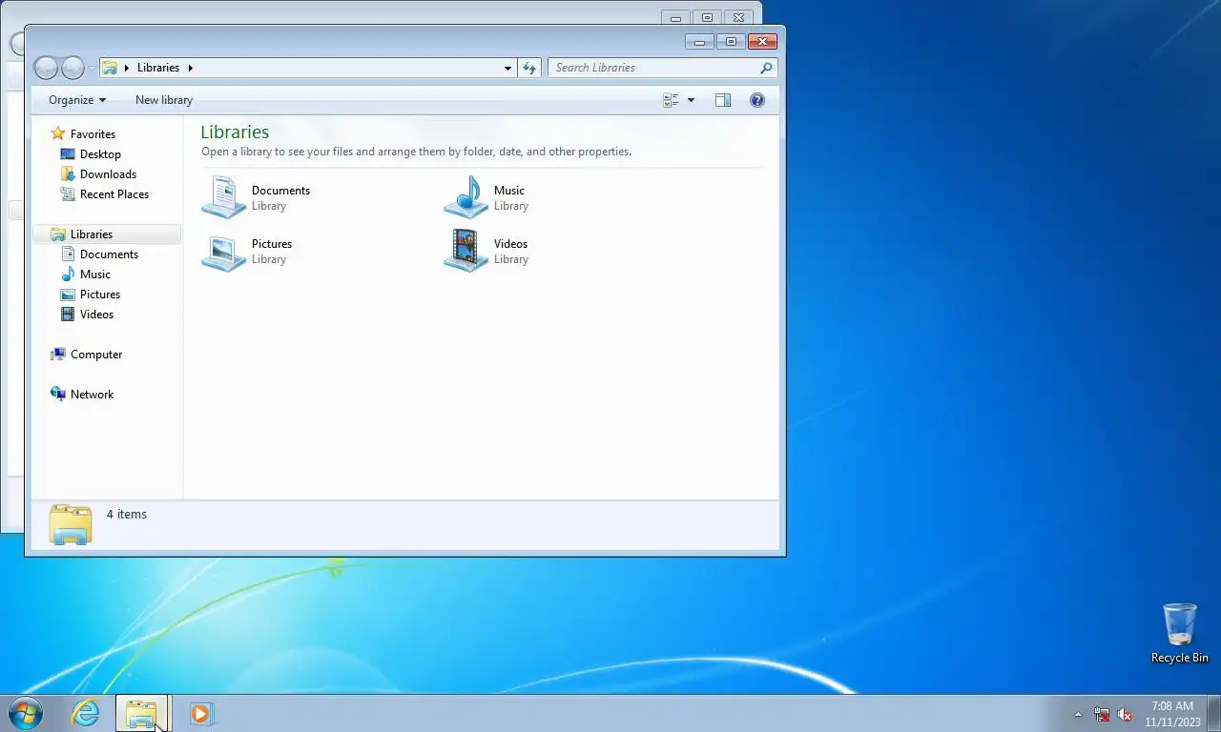Open the Documents library in main pane

pyautogui.click(x=257, y=197)
